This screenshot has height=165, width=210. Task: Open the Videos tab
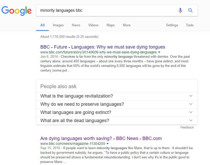(93, 25)
